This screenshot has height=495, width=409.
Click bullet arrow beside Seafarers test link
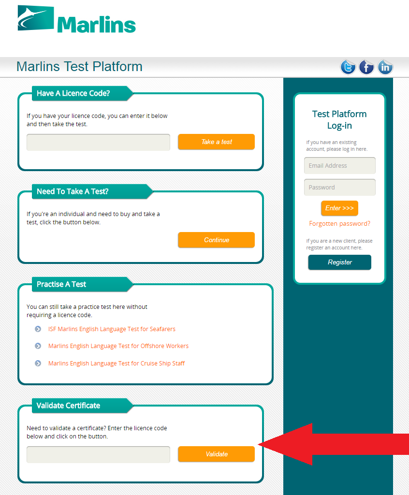click(38, 329)
